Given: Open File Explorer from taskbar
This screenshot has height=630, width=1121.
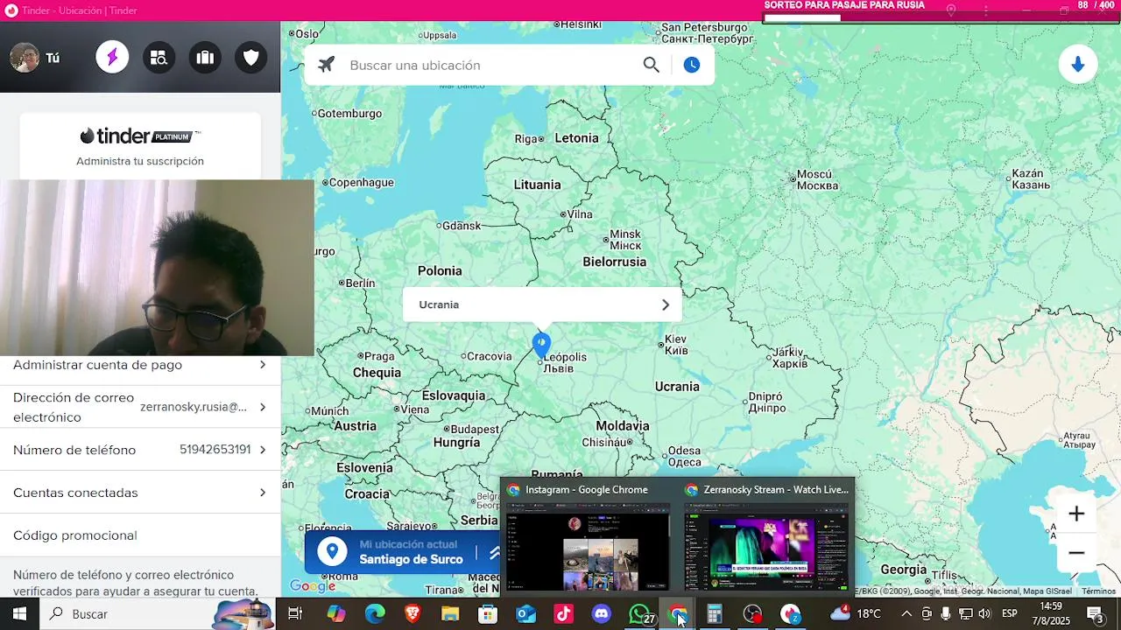Looking at the screenshot, I should (450, 614).
